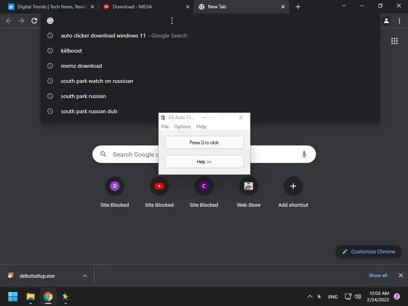The width and height of the screenshot is (408, 306).
Task: Click the Chrome icon in the taskbar
Action: [x=48, y=296]
